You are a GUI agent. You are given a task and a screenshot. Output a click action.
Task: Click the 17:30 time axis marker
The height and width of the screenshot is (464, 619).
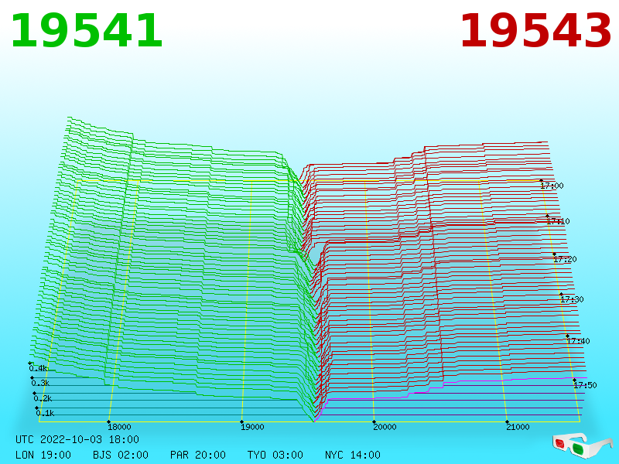click(x=572, y=299)
